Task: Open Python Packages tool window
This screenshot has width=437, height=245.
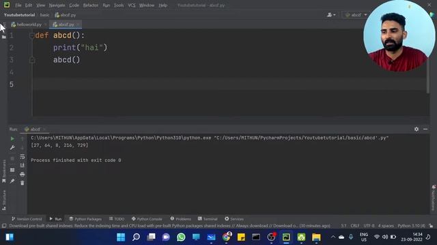Action: tap(85, 219)
